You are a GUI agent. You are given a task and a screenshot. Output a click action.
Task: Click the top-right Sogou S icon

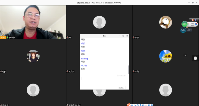coord(193,20)
